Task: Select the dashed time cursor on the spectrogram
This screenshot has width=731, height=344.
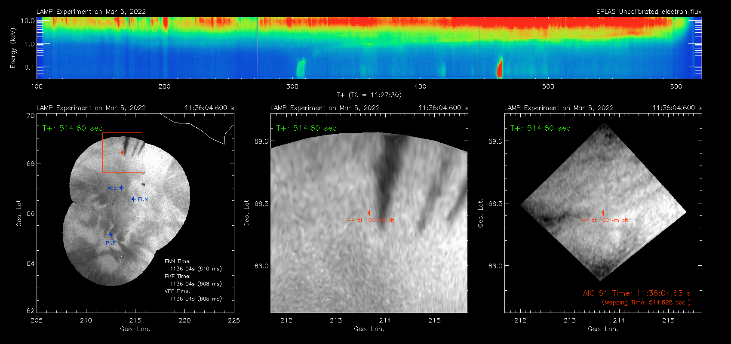Action: point(567,48)
